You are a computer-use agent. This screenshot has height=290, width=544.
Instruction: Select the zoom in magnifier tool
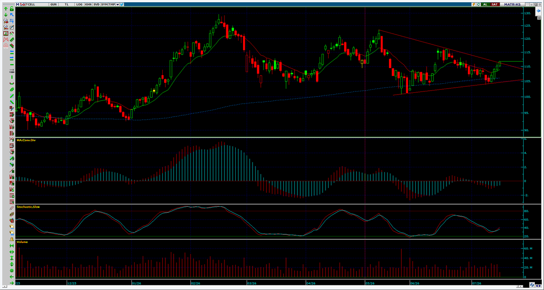pyautogui.click(x=6, y=21)
